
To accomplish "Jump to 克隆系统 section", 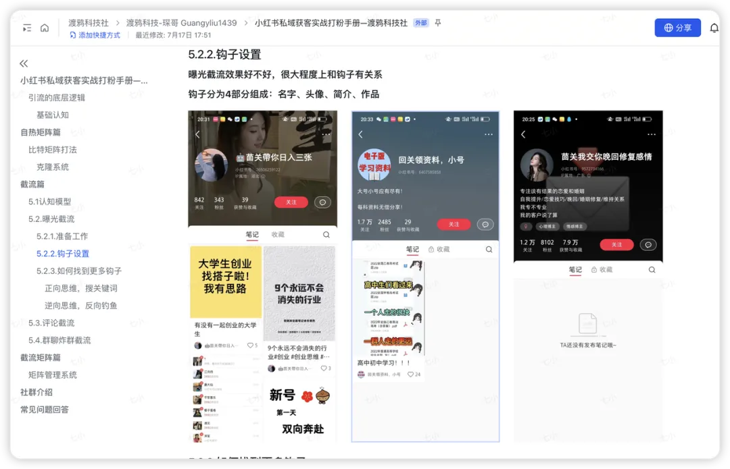I will (x=53, y=167).
